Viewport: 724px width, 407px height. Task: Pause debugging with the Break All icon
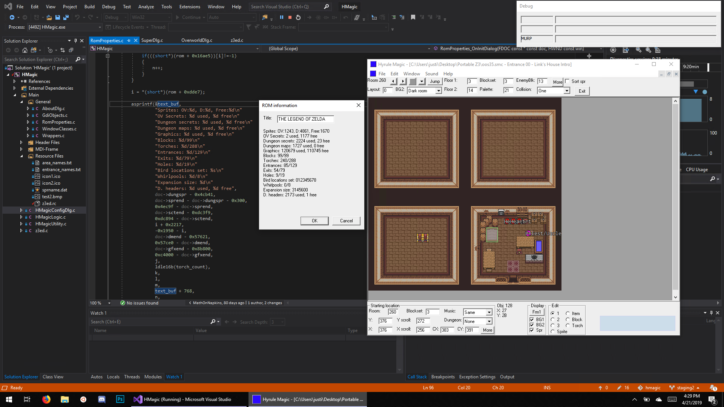pos(281,17)
